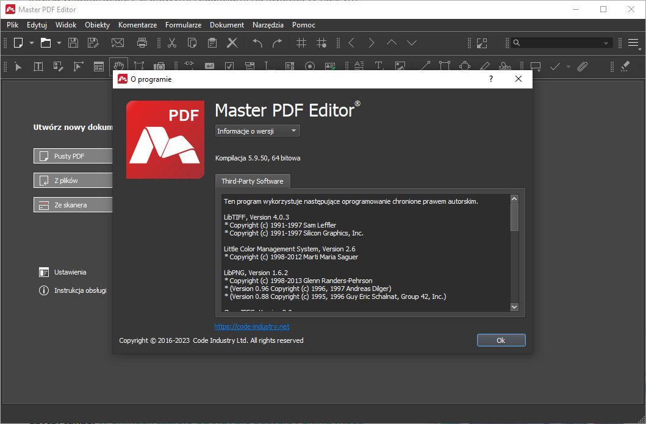Screen dimensions: 646x424
Task: Toggle the grid display icon
Action: pos(301,43)
